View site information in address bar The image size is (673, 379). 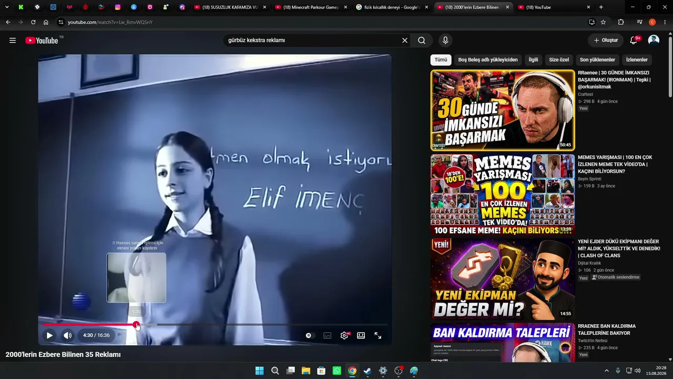click(x=60, y=22)
